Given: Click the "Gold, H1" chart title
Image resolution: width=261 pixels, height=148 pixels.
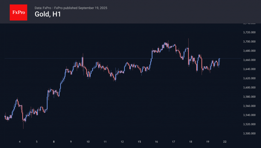Looking at the screenshot, I should [48, 14].
